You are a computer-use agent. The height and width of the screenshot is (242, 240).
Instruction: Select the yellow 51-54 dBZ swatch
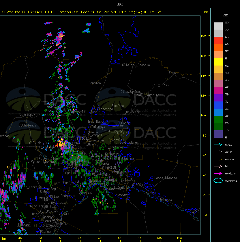tap(218, 62)
